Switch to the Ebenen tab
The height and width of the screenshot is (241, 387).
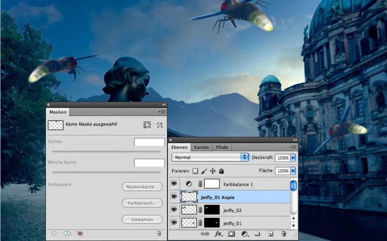[x=179, y=147]
